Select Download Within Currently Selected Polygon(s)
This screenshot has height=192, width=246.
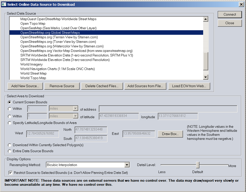pos(10,145)
